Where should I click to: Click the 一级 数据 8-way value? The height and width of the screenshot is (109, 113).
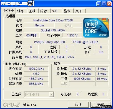pyautogui.click(x=102, y=69)
